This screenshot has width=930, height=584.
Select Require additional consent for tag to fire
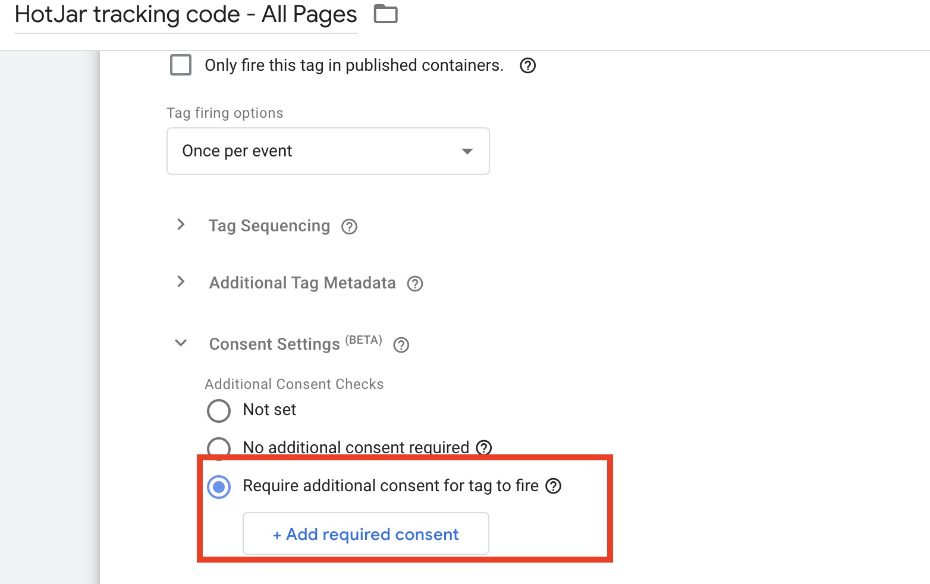click(x=219, y=487)
